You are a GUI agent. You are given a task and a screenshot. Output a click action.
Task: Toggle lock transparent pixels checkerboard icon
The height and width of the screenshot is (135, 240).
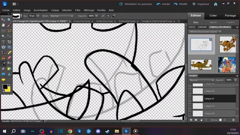coord(220,120)
